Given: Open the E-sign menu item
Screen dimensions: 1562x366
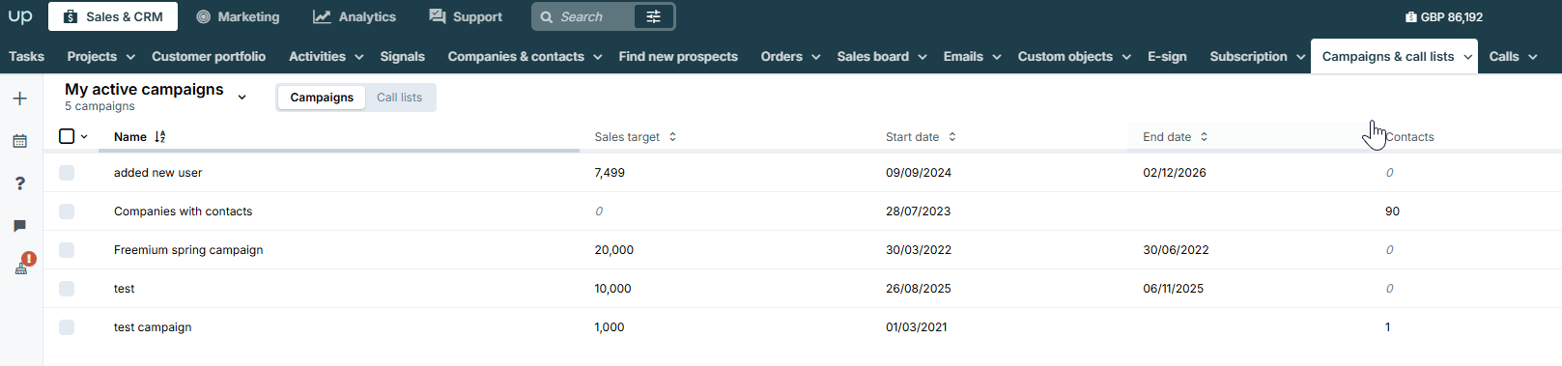Looking at the screenshot, I should tap(1167, 56).
